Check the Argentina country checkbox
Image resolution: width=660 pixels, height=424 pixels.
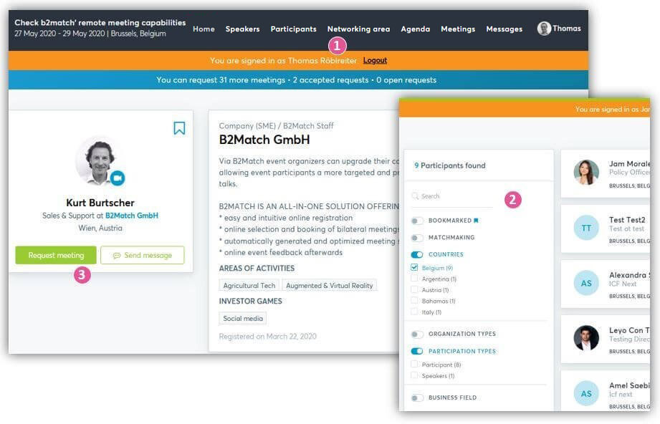point(414,279)
